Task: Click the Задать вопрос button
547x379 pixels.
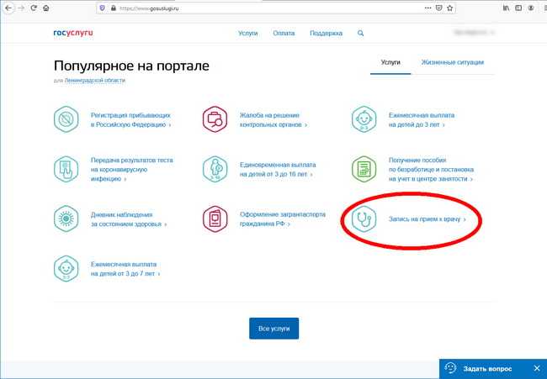Action: [x=487, y=369]
